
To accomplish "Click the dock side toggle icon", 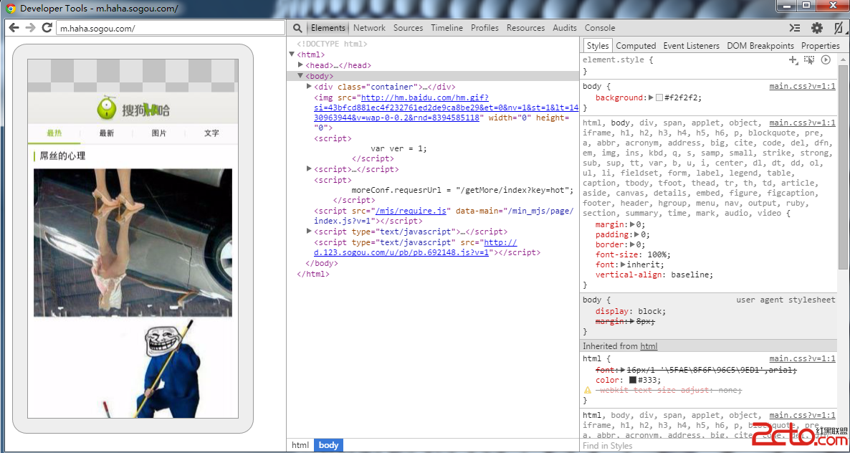I will (838, 28).
